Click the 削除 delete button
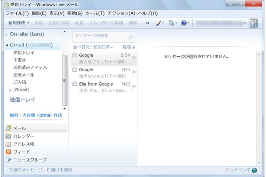This screenshot has height=177, width=266. 133,23
